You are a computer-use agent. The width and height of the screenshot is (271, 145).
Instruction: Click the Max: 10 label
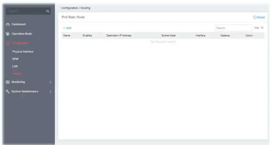click(x=259, y=28)
